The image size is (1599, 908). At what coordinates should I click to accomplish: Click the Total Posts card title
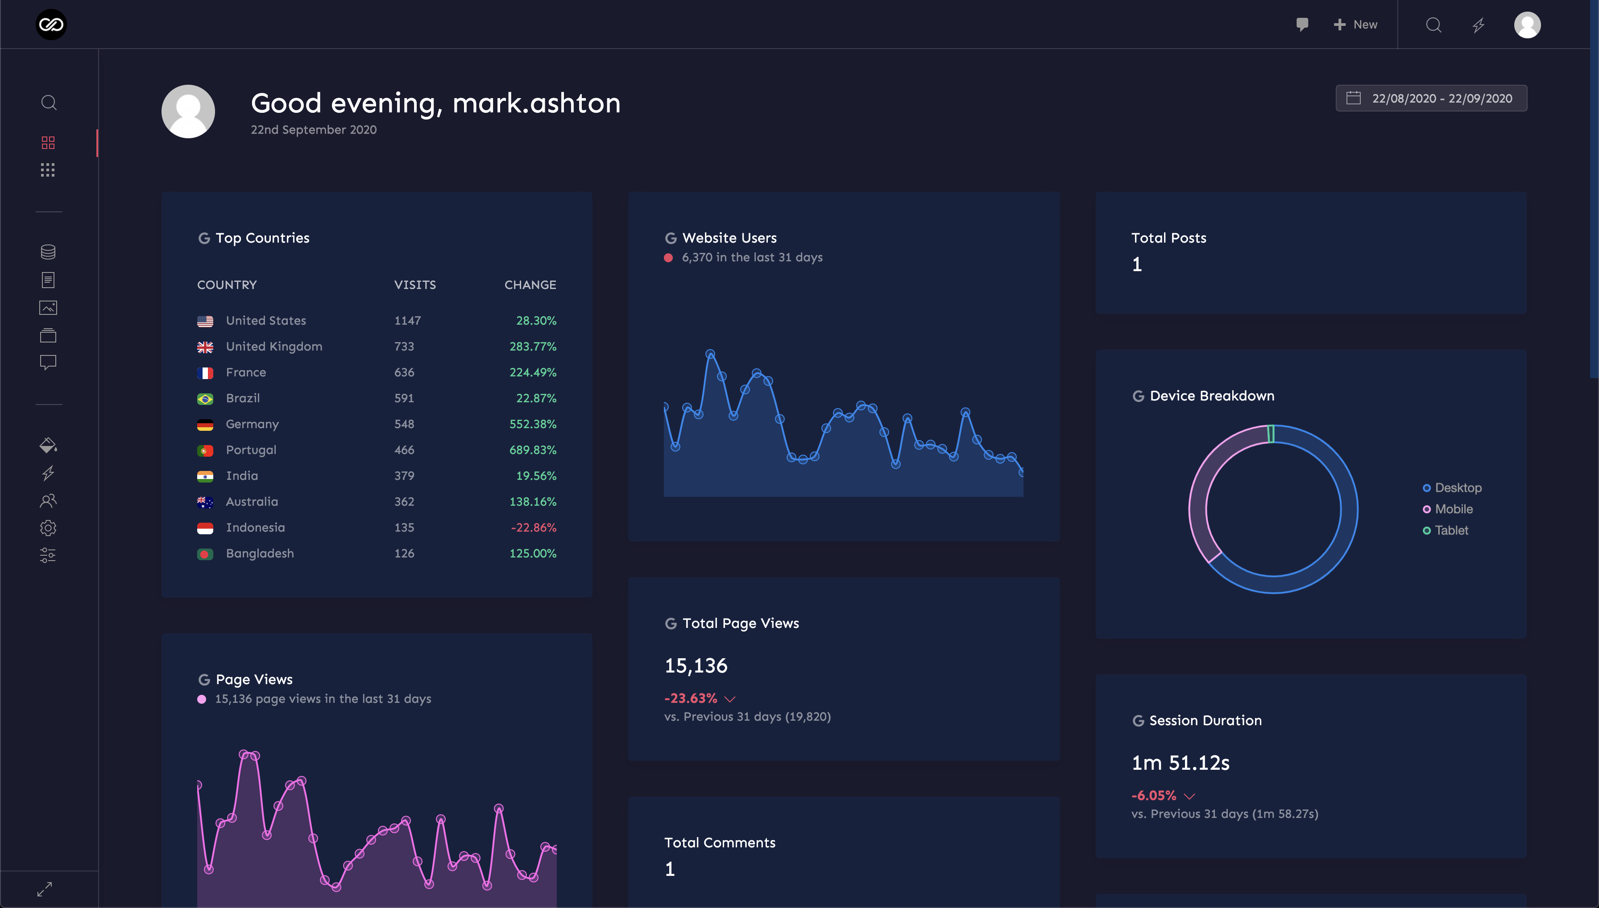click(x=1168, y=238)
